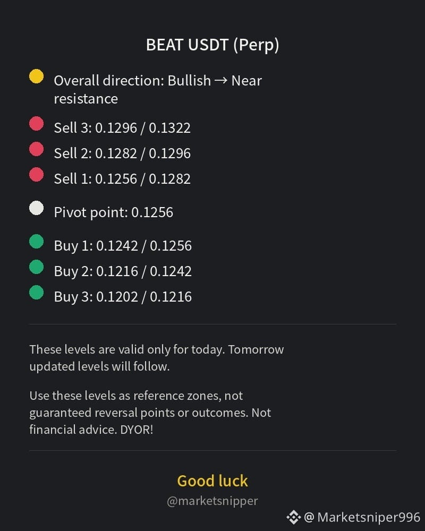Image resolution: width=425 pixels, height=531 pixels.
Task: Open the @Marketsniper996 watermark profile
Action: click(362, 517)
